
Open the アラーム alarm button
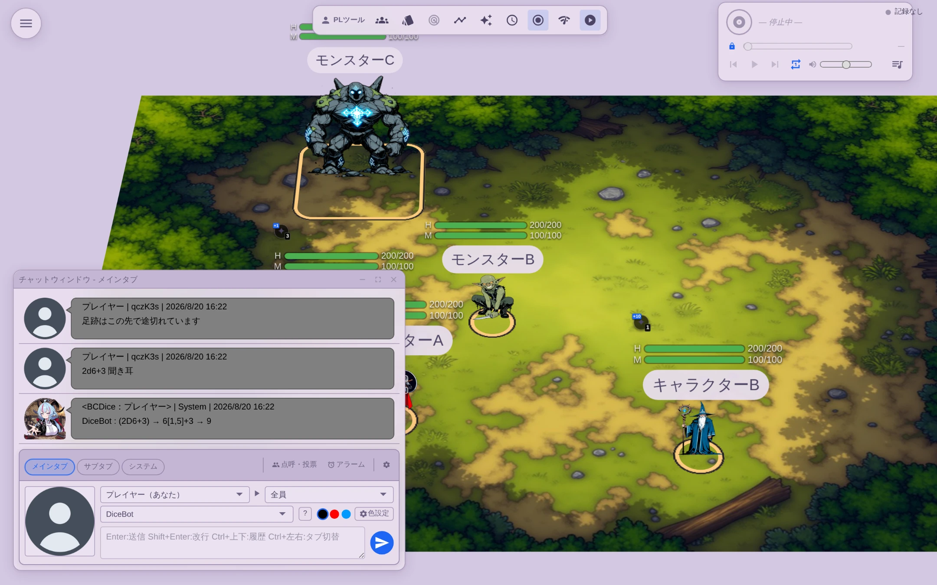tap(346, 465)
